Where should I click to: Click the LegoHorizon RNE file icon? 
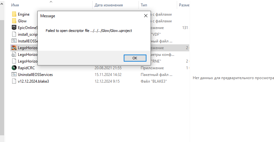(x=14, y=61)
